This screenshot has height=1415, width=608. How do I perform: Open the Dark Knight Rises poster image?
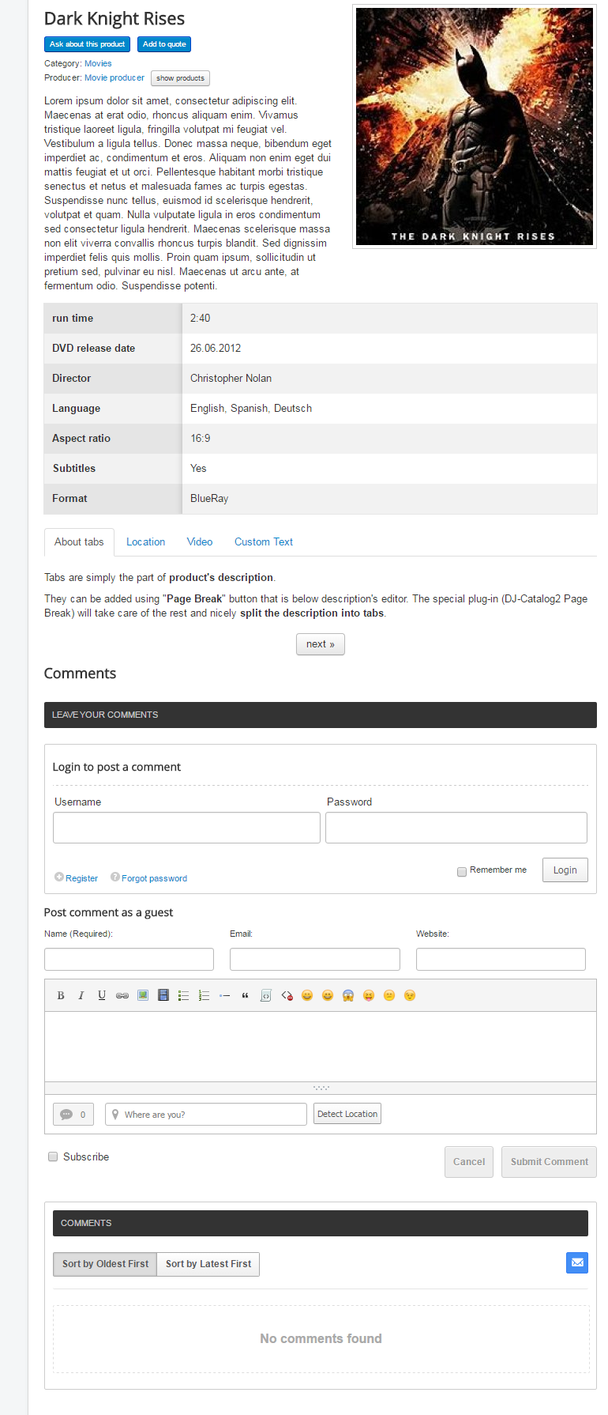click(x=475, y=126)
